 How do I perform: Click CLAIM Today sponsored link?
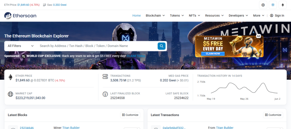tap(136, 56)
